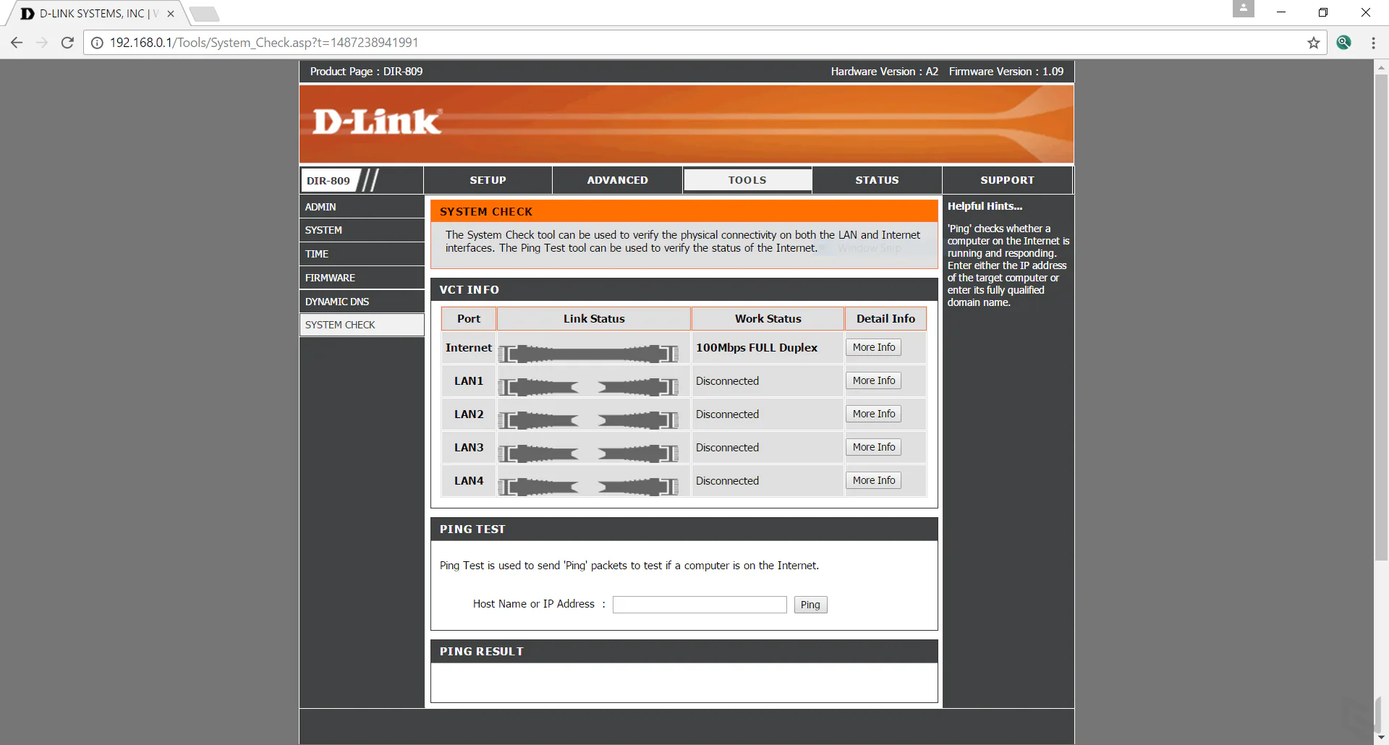Click the browser address bar URL
The width and height of the screenshot is (1389, 745).
264,43
